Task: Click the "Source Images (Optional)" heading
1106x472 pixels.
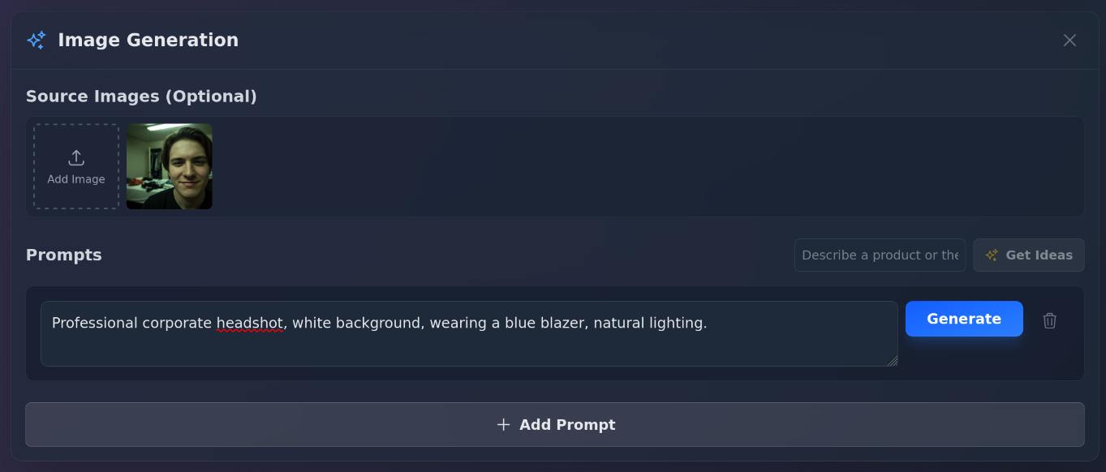Action: click(141, 97)
